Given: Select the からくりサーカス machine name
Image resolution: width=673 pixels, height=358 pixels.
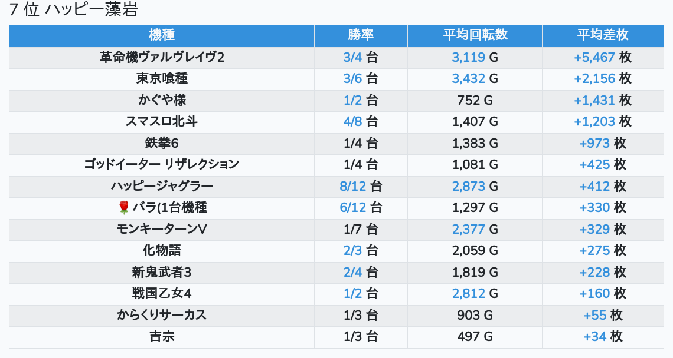Looking at the screenshot, I should pos(162,315).
